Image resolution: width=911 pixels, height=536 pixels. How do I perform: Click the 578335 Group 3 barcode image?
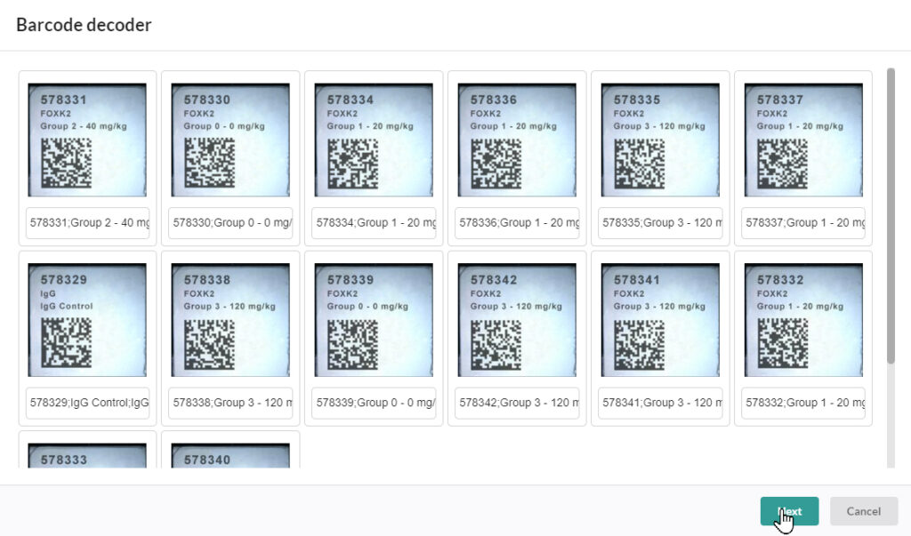(x=660, y=138)
